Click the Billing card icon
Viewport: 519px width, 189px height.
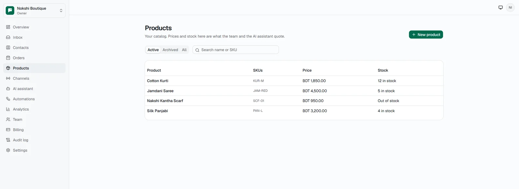(x=8, y=130)
